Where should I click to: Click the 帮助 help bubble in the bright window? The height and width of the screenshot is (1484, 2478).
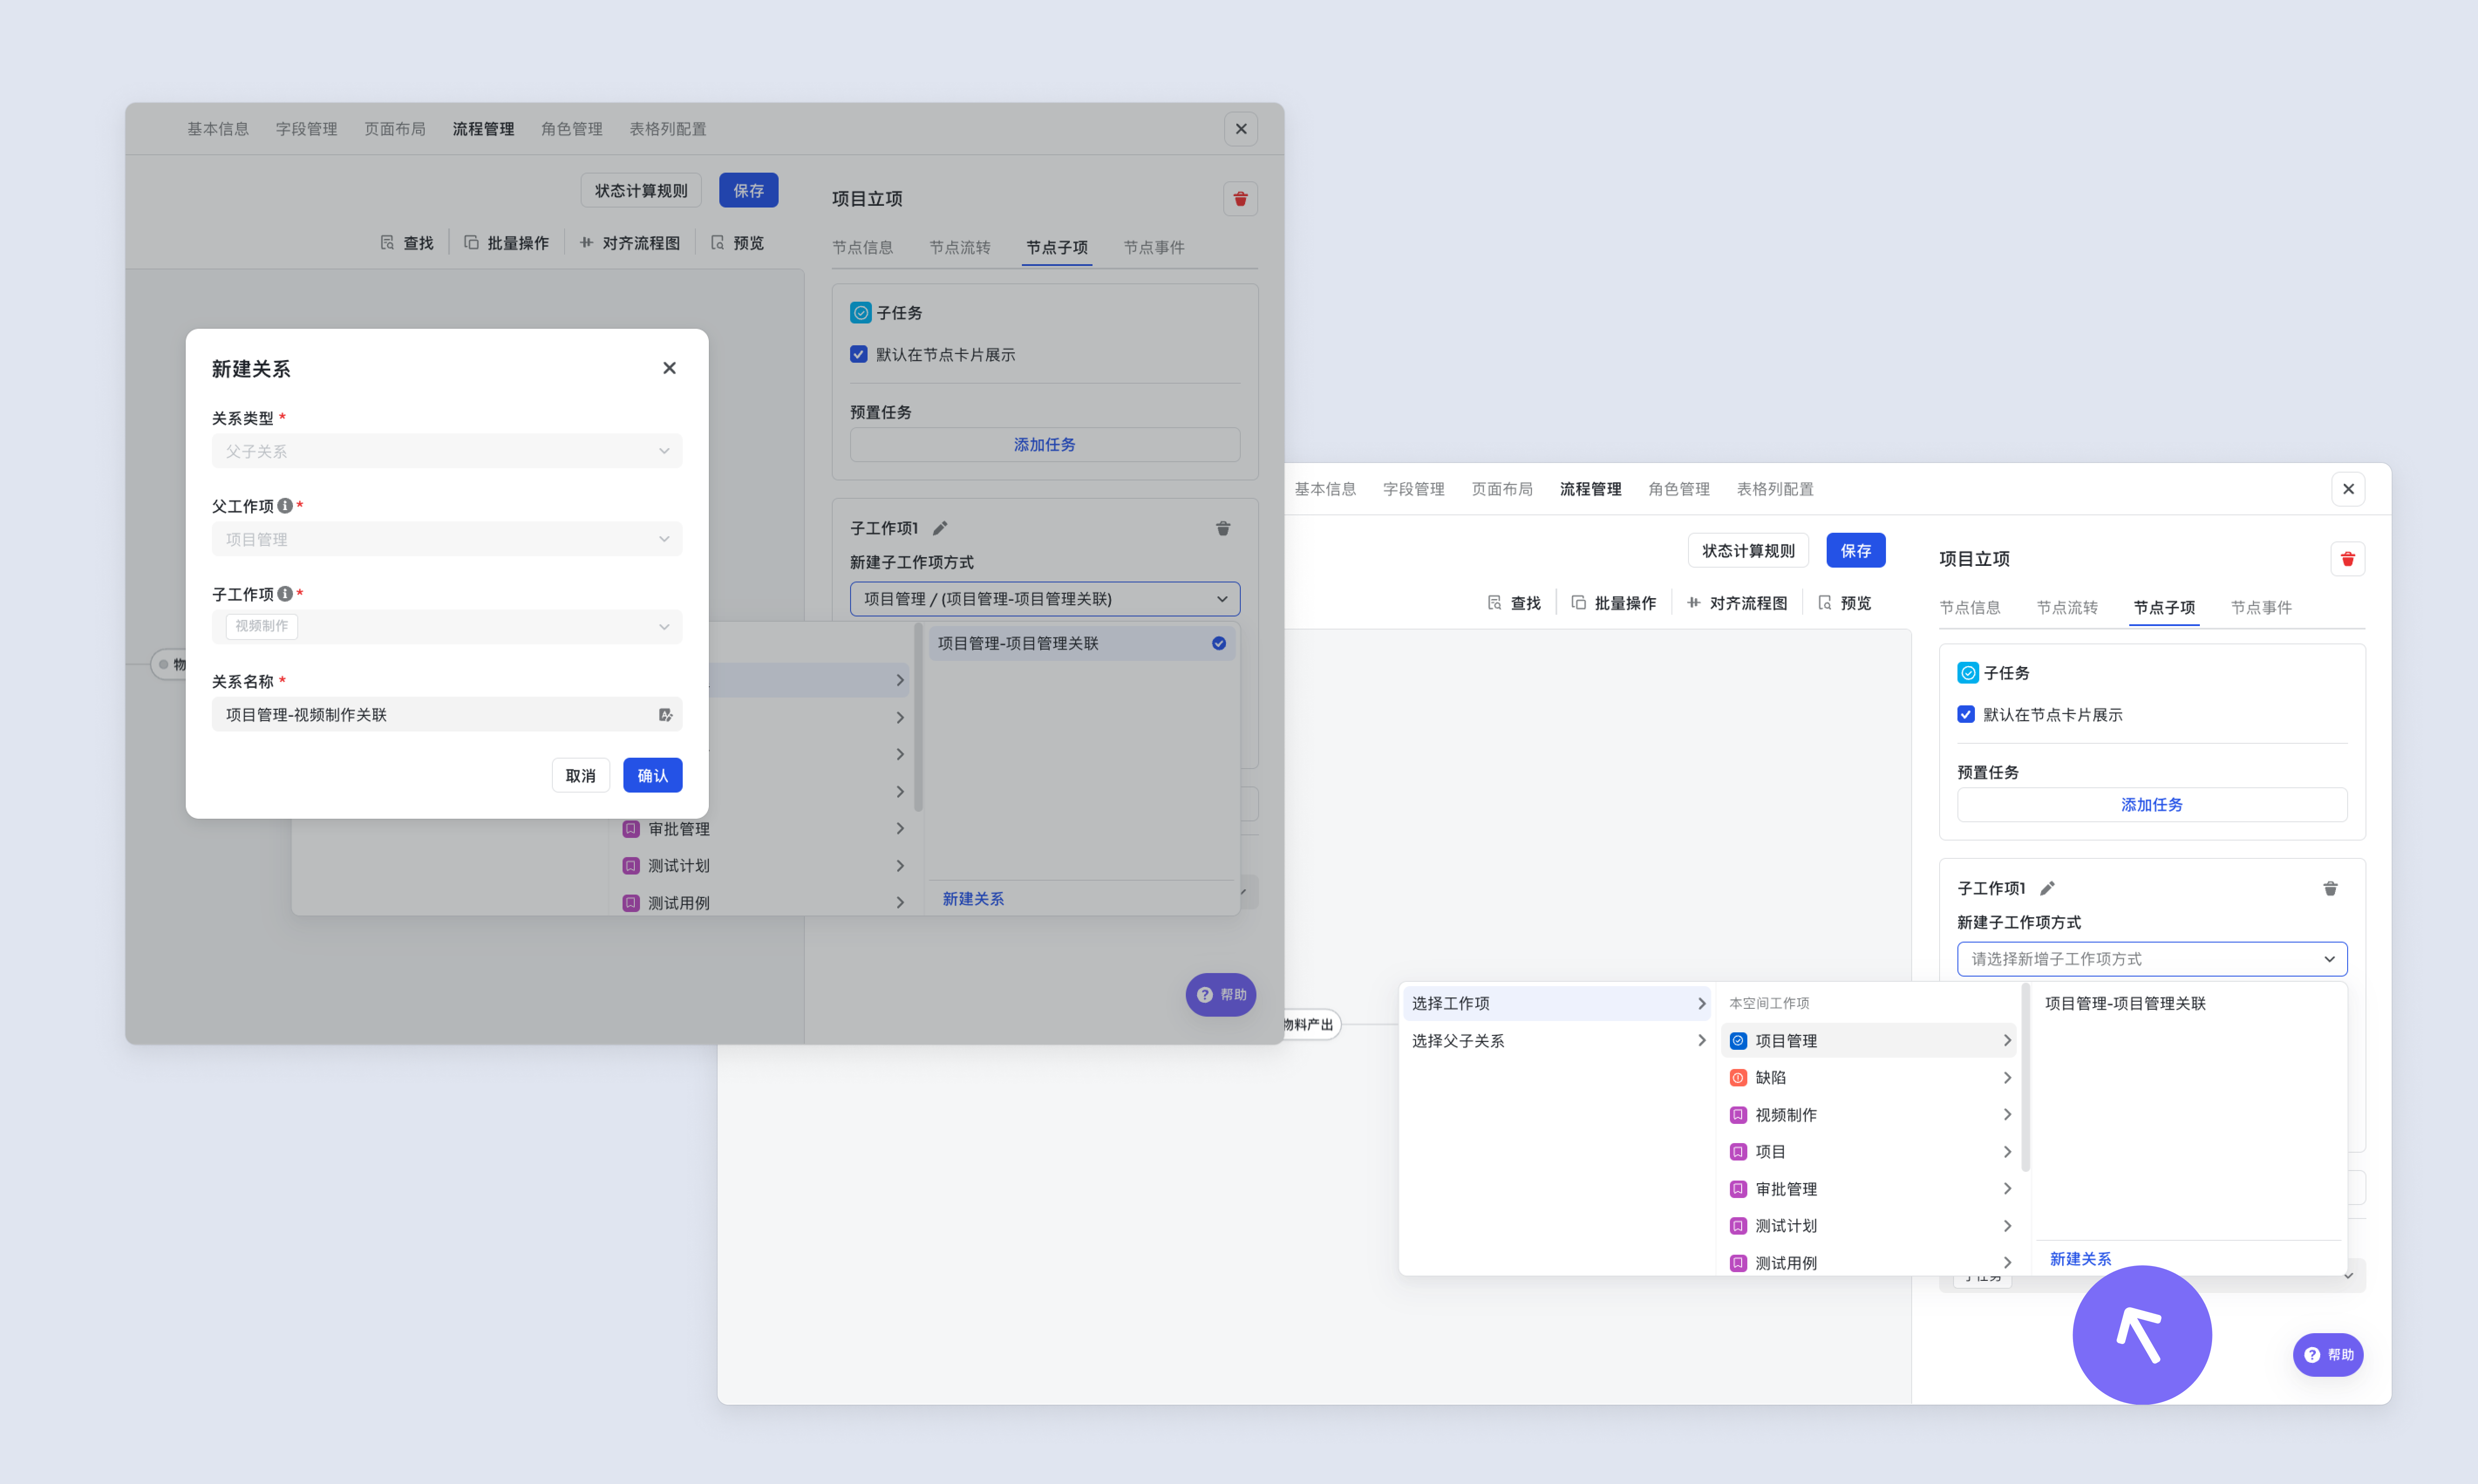point(2328,1355)
